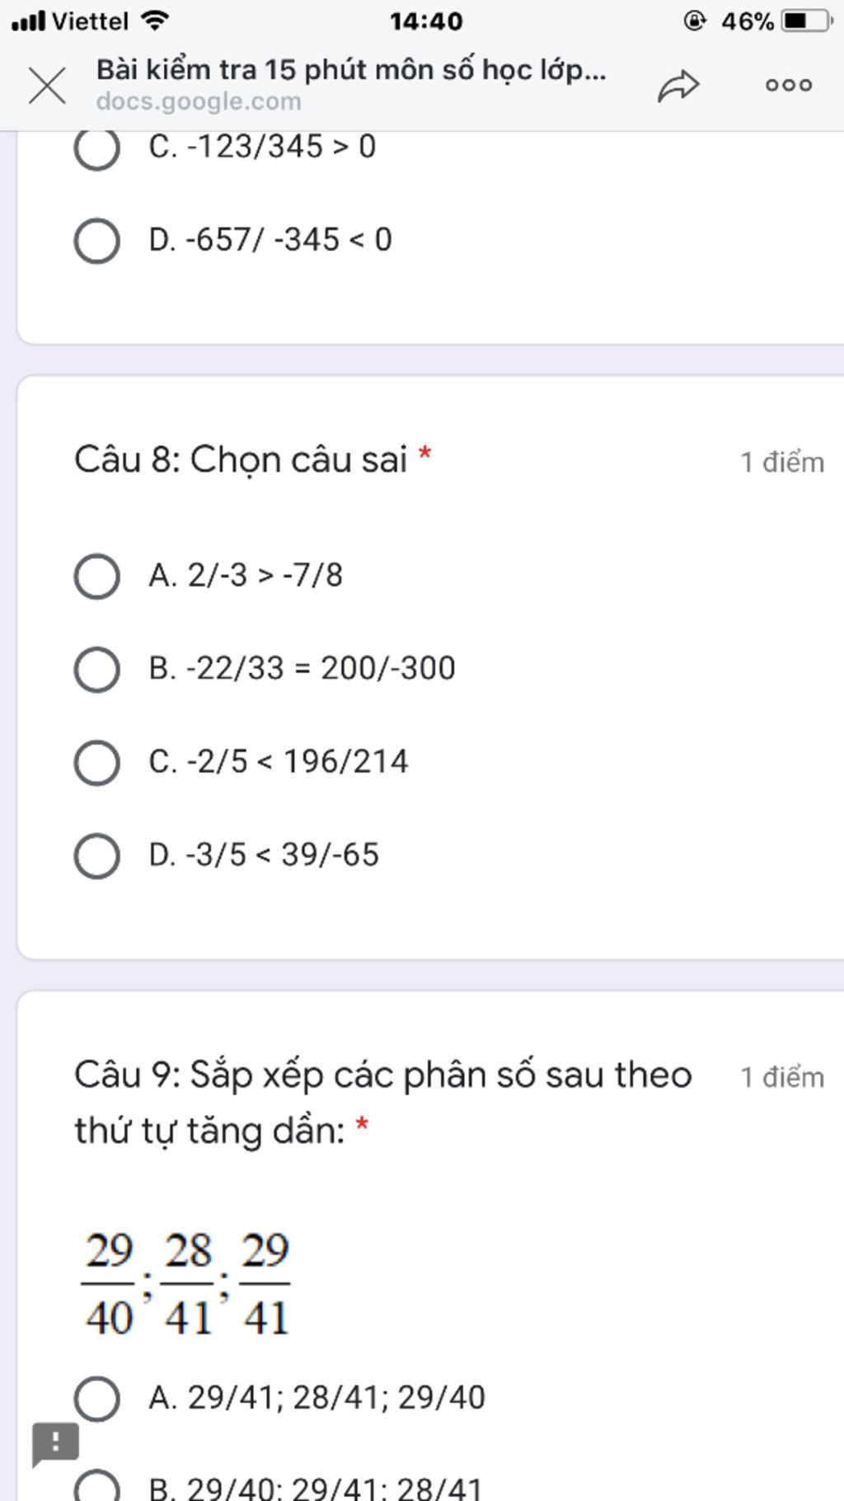Open the three-dots more options menu
844x1501 pixels.
788,85
